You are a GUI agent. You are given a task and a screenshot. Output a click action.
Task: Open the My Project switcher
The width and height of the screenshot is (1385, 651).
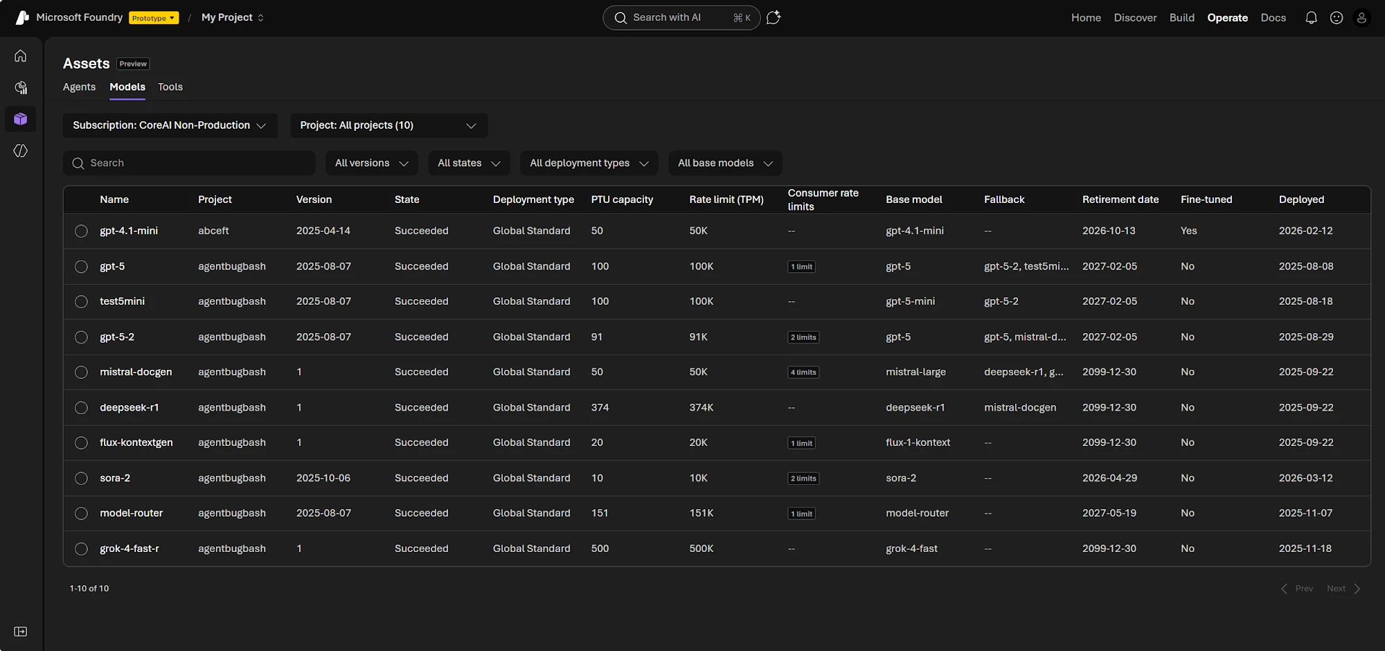tap(233, 17)
